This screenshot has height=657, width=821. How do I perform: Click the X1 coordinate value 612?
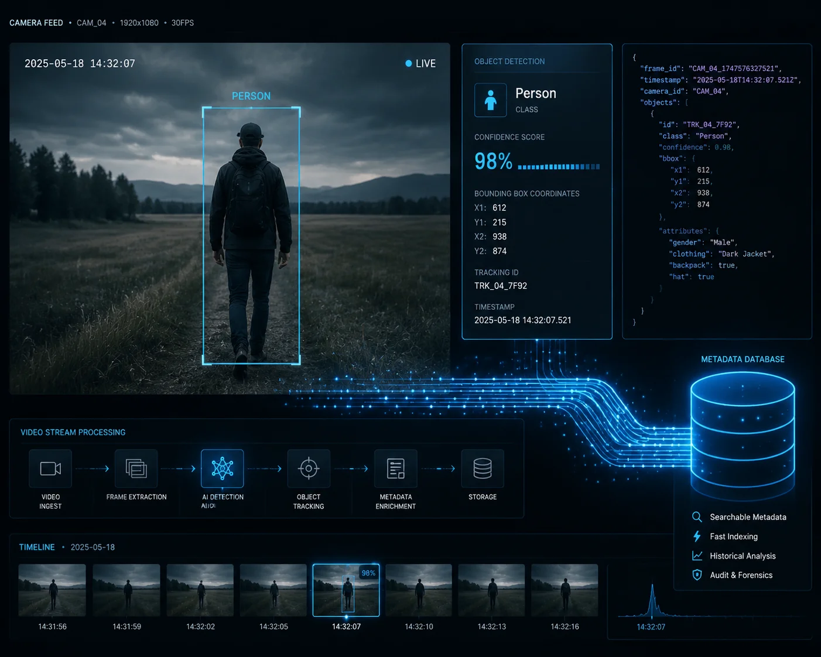click(x=500, y=208)
